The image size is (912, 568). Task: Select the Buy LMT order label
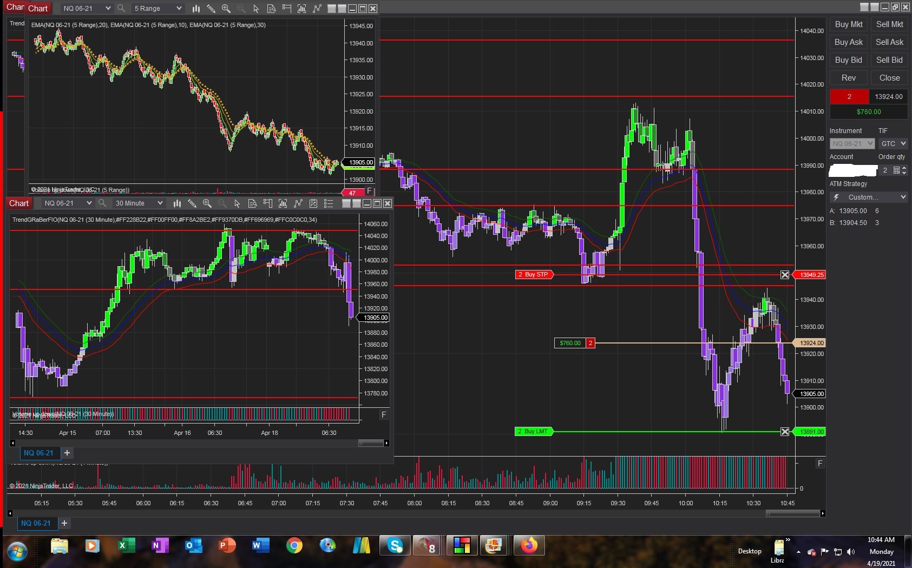534,432
